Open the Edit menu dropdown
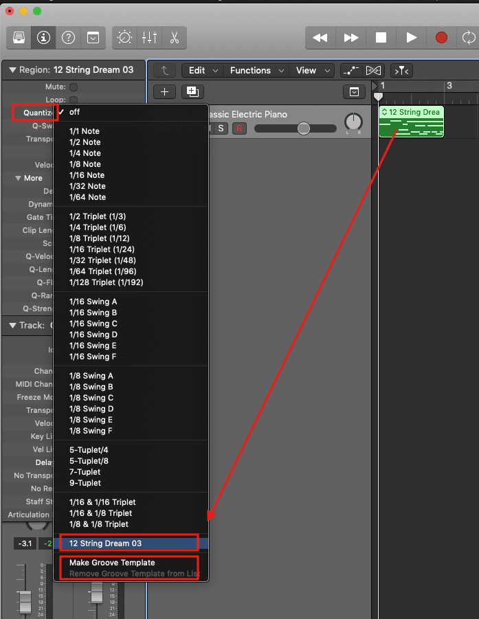479x619 pixels. (x=203, y=71)
